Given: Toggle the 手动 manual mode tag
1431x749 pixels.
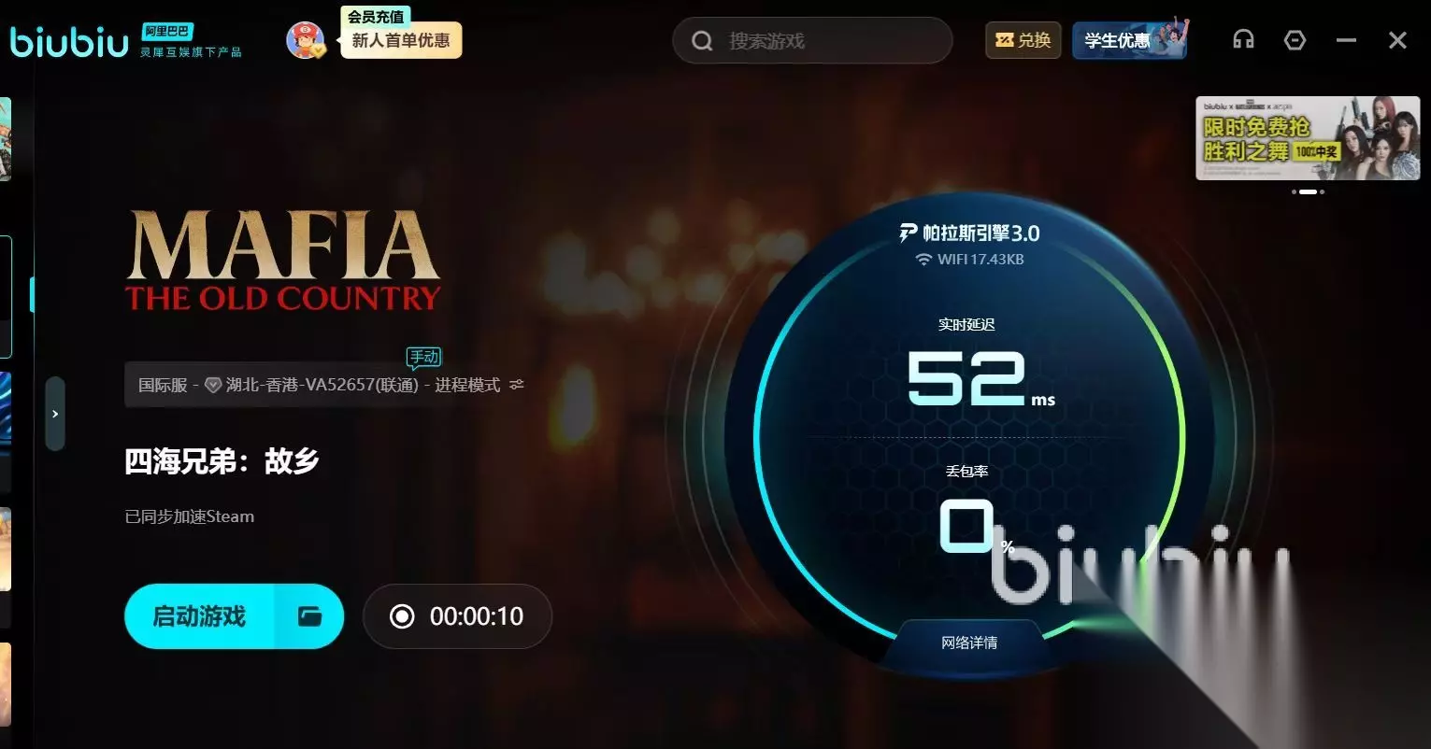Looking at the screenshot, I should coord(423,358).
